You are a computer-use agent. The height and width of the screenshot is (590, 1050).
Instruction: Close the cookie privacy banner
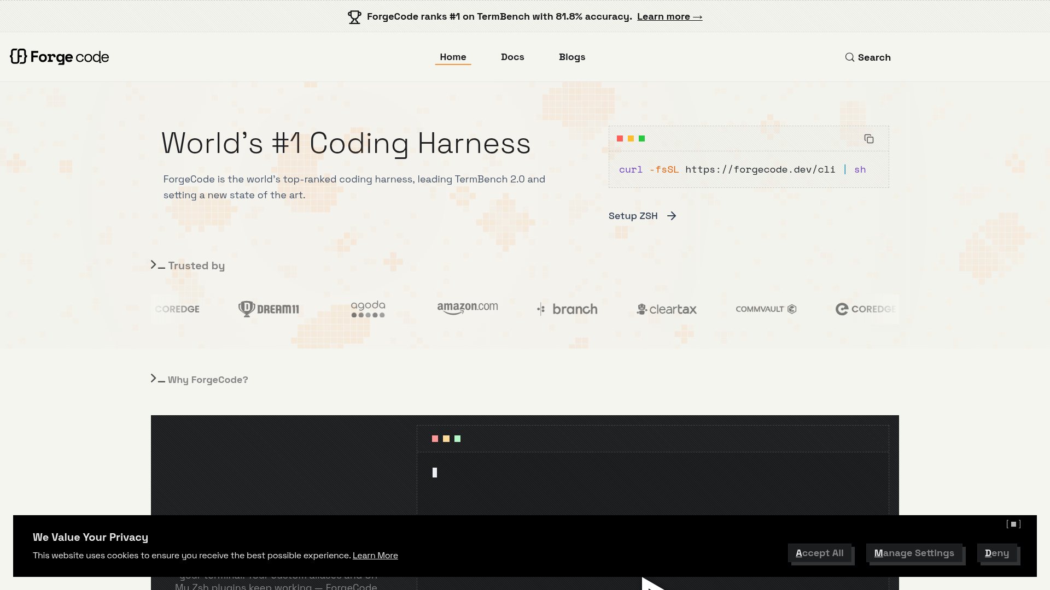[x=1013, y=524]
